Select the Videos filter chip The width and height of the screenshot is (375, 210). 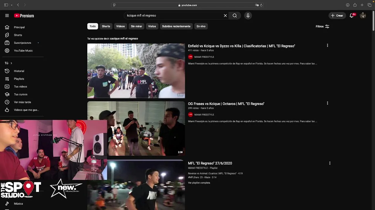(x=120, y=26)
